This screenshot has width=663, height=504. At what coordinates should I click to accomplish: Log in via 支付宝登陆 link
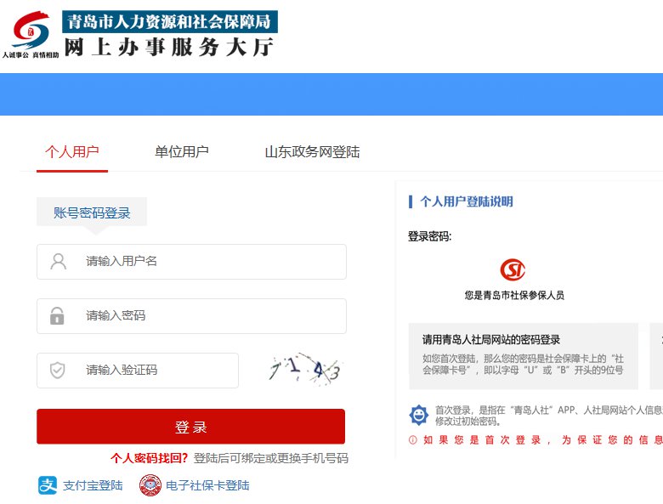[x=93, y=485]
